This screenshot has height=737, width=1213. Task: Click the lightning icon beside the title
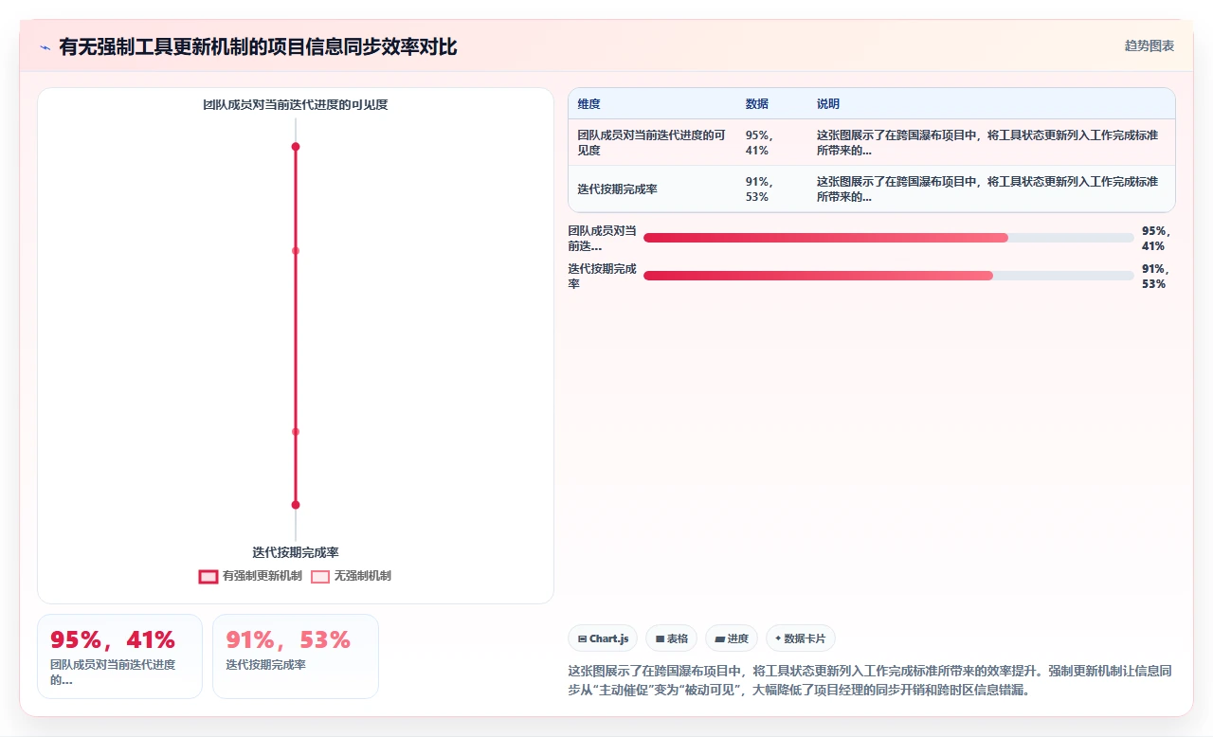pyautogui.click(x=45, y=47)
